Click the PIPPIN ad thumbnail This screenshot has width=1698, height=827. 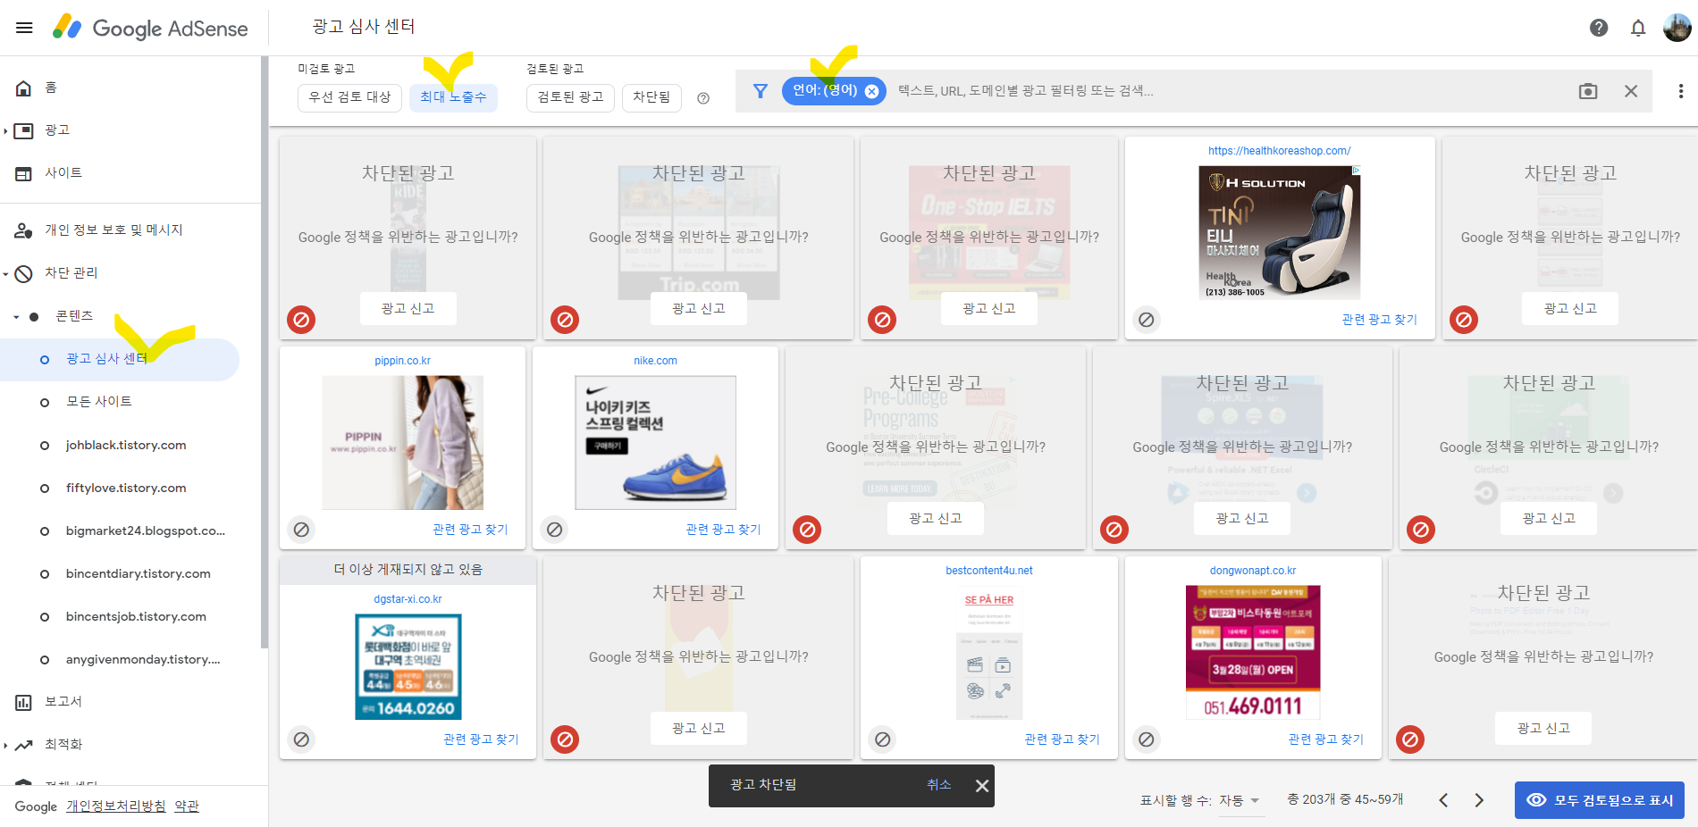coord(402,442)
